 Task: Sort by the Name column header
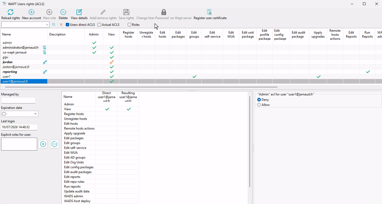24,34
